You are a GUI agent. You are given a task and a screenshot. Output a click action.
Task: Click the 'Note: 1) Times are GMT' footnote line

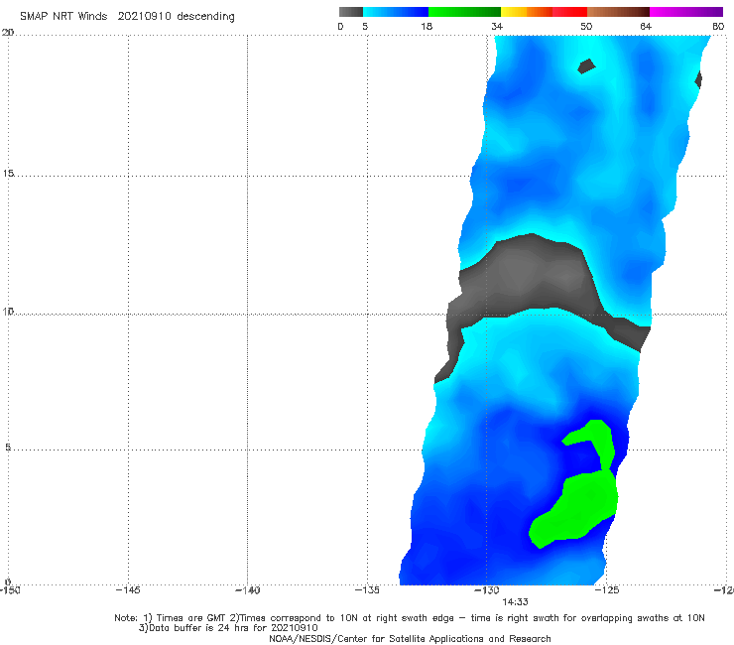coord(409,618)
